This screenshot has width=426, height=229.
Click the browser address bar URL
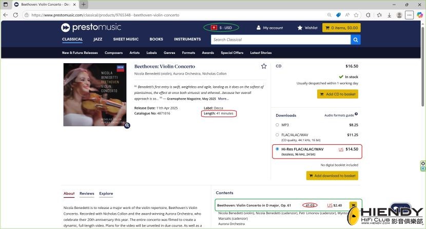(105, 15)
